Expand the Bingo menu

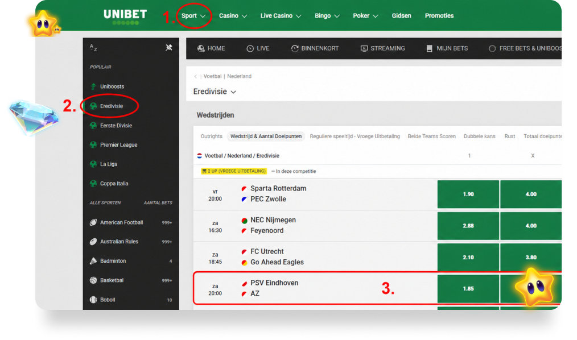[x=327, y=16]
